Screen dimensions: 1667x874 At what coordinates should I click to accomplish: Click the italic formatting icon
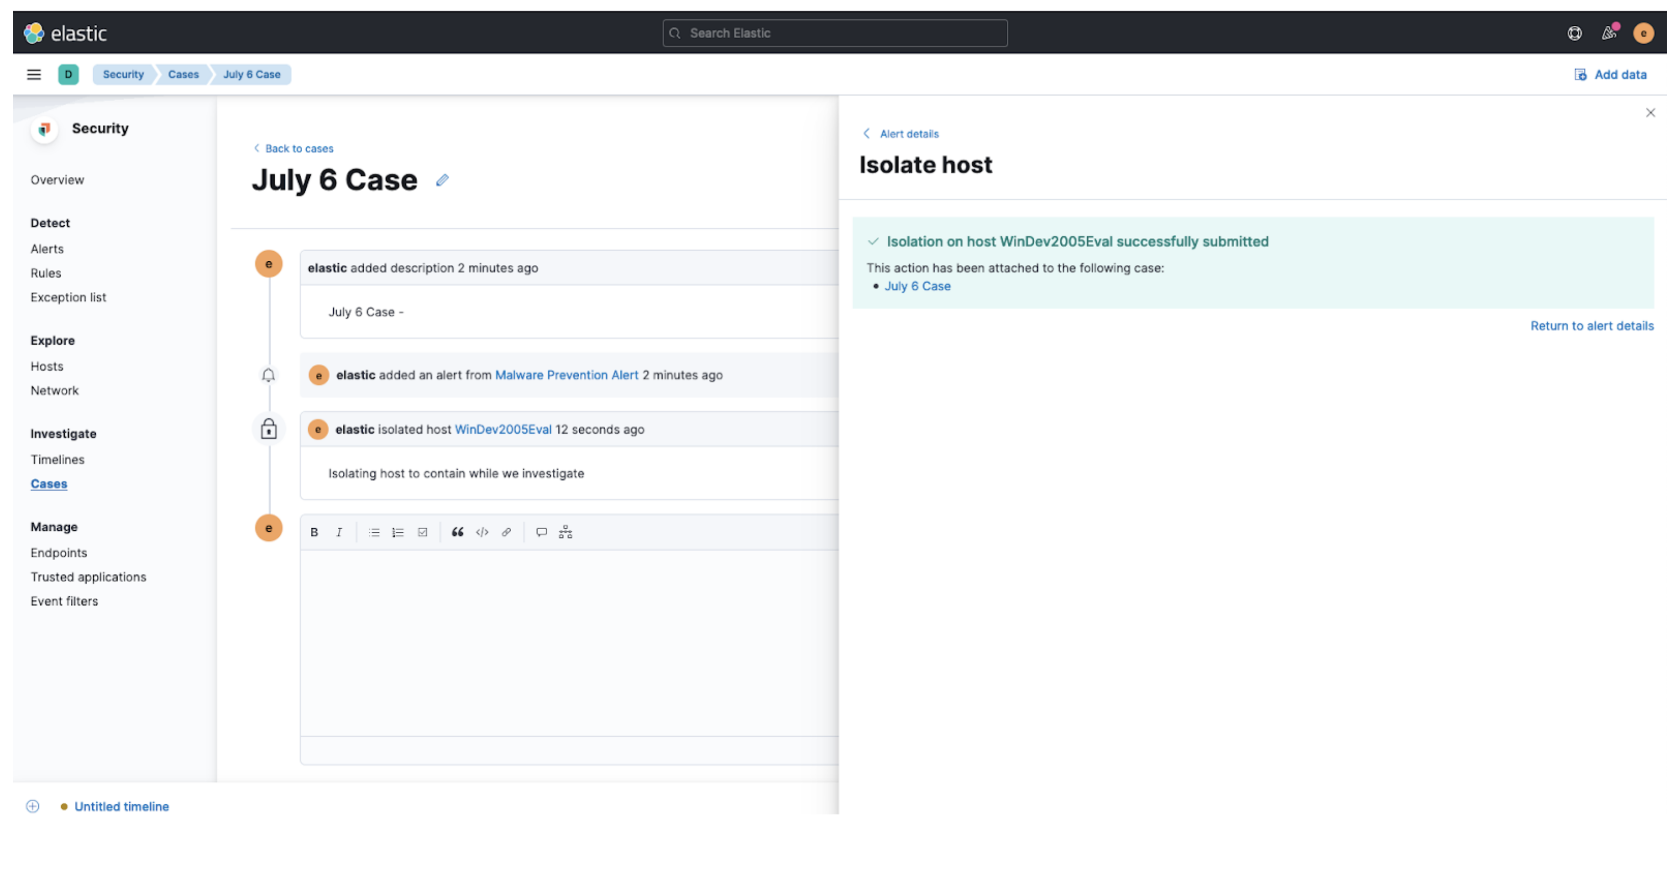[338, 532]
